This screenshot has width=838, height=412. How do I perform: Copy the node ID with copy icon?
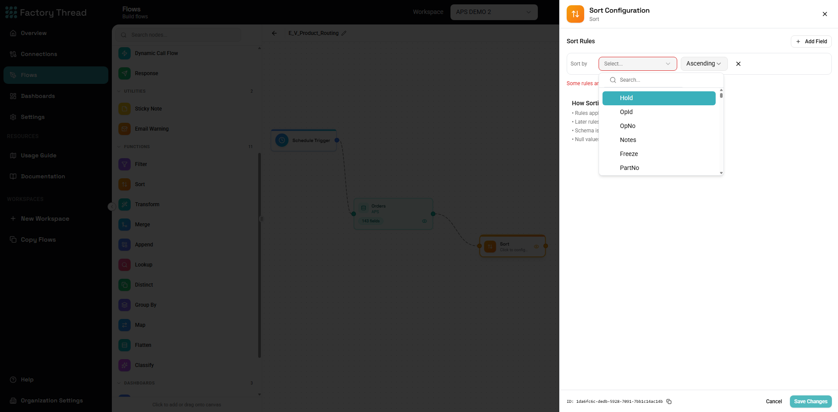tap(669, 402)
